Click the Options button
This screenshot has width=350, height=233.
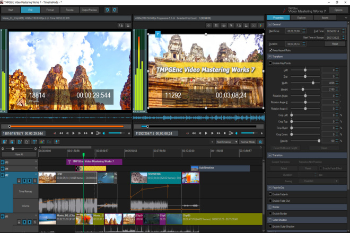point(339,10)
